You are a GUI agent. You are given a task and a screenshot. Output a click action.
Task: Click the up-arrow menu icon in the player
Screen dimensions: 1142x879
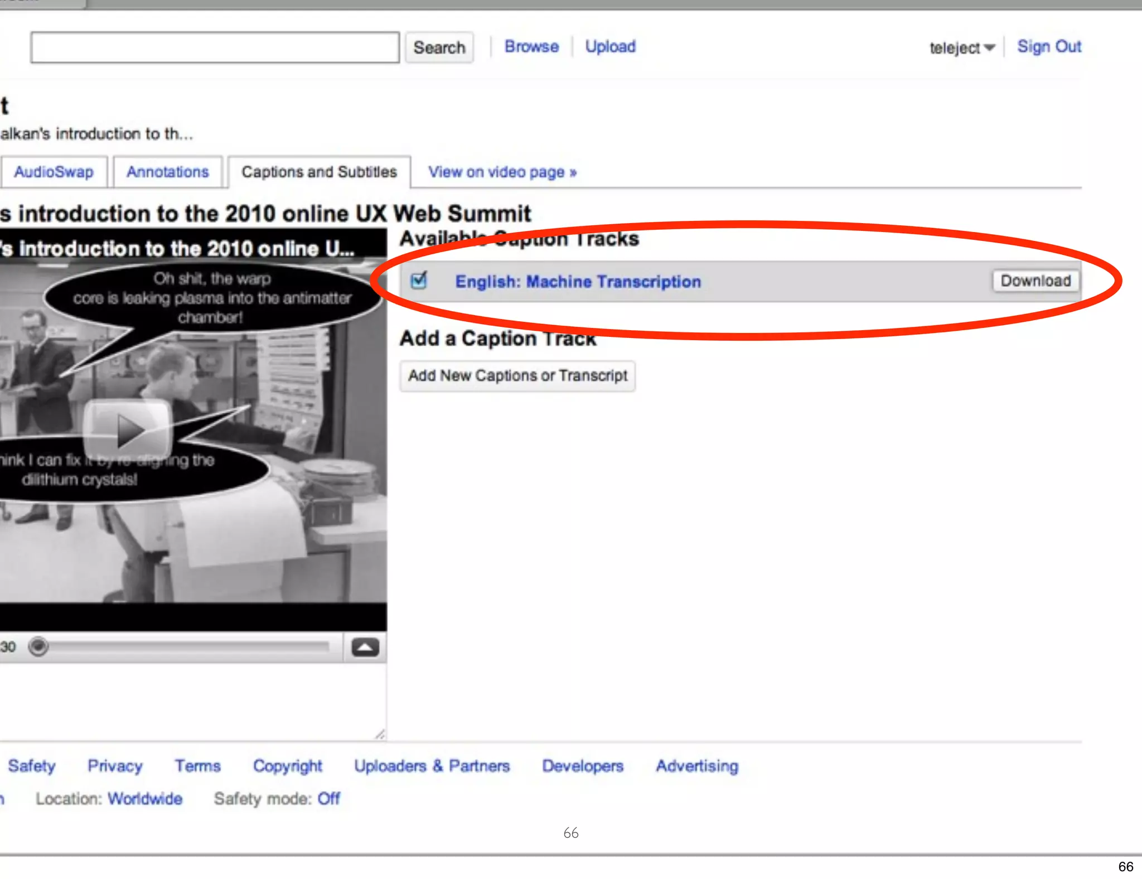point(365,647)
